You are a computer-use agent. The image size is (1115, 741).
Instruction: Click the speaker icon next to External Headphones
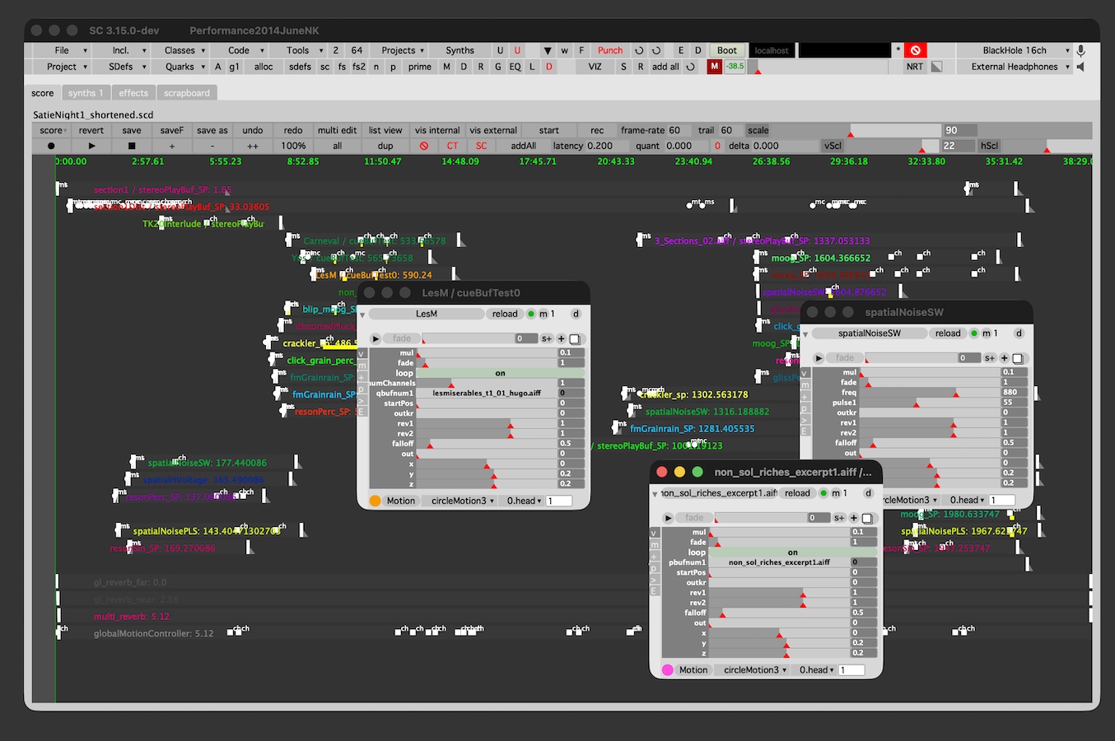pos(1080,67)
